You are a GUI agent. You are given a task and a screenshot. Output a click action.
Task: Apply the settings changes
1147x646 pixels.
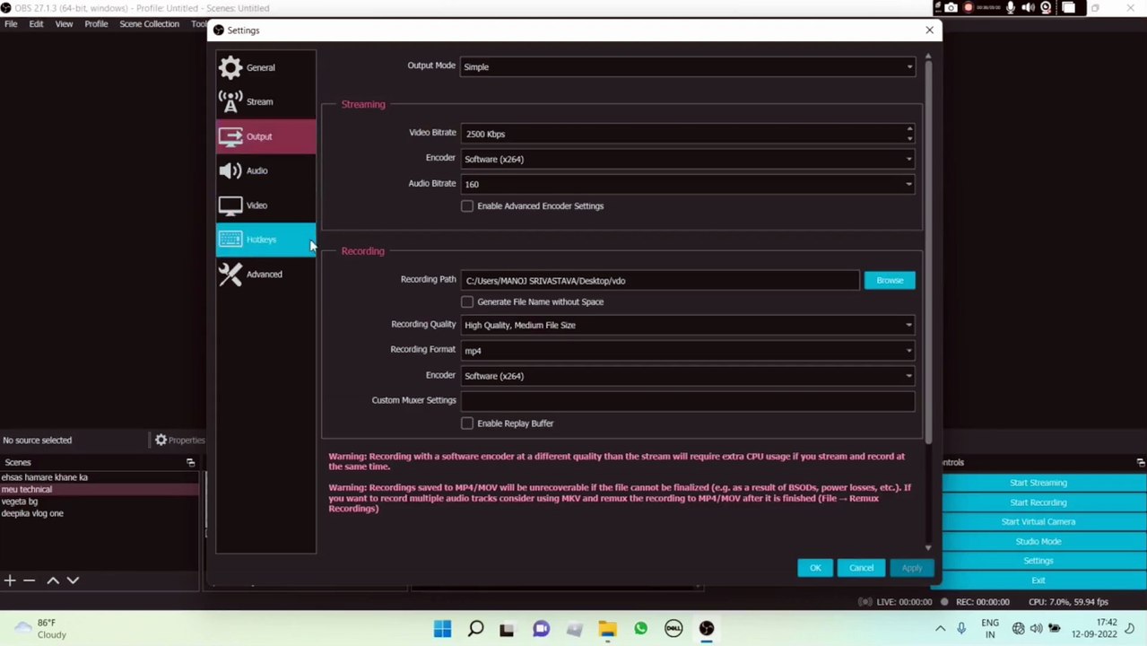pyautogui.click(x=911, y=567)
